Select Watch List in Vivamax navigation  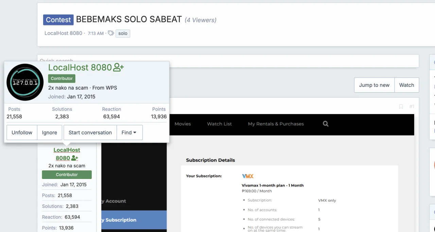219,124
